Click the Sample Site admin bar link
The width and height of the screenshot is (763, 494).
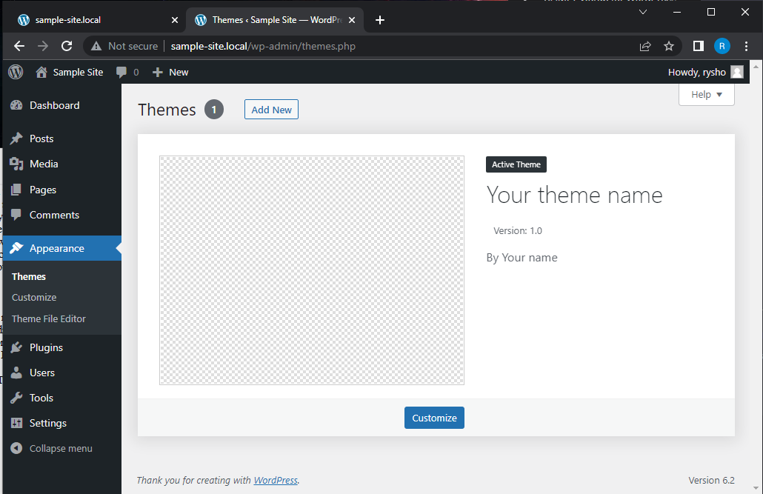(x=78, y=72)
